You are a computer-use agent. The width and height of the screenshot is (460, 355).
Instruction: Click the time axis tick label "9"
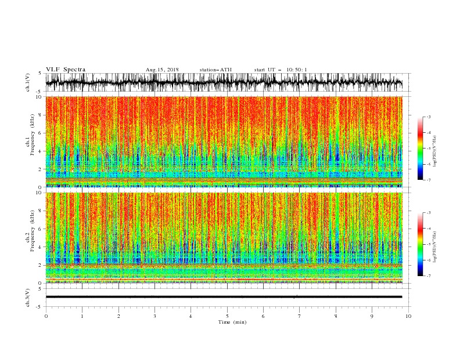tap(372, 316)
